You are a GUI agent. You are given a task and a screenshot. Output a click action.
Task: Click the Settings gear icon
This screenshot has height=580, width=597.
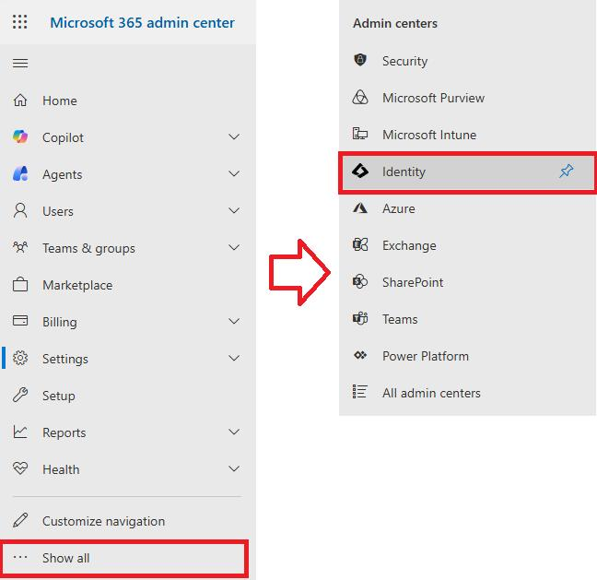20,358
